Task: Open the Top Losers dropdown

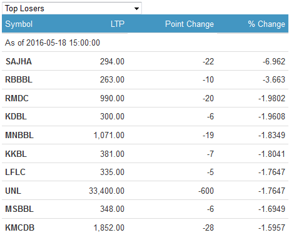Action: [72, 8]
